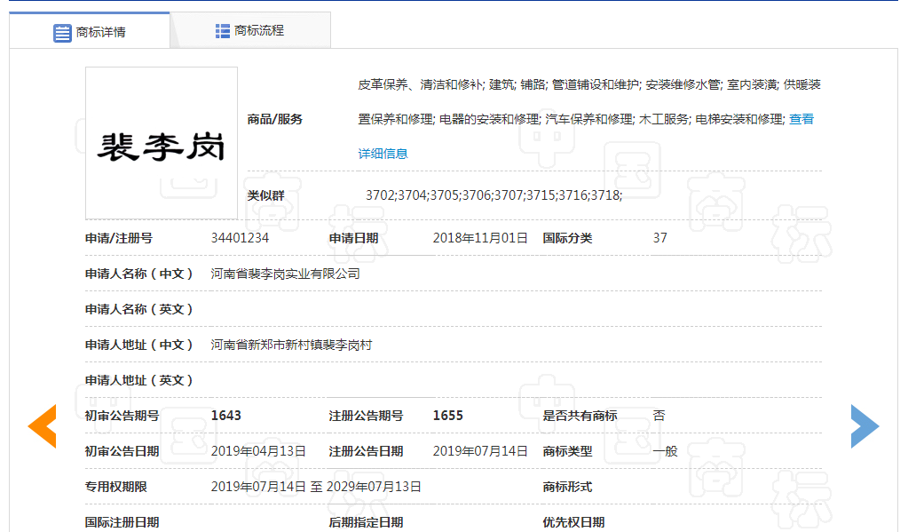Go to previous trademark with orange arrow

[42, 426]
